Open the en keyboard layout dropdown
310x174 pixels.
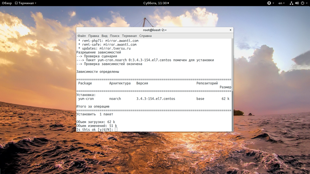coord(282,3)
